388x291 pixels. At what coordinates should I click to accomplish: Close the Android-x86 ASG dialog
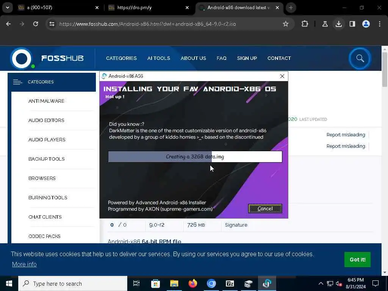282,76
